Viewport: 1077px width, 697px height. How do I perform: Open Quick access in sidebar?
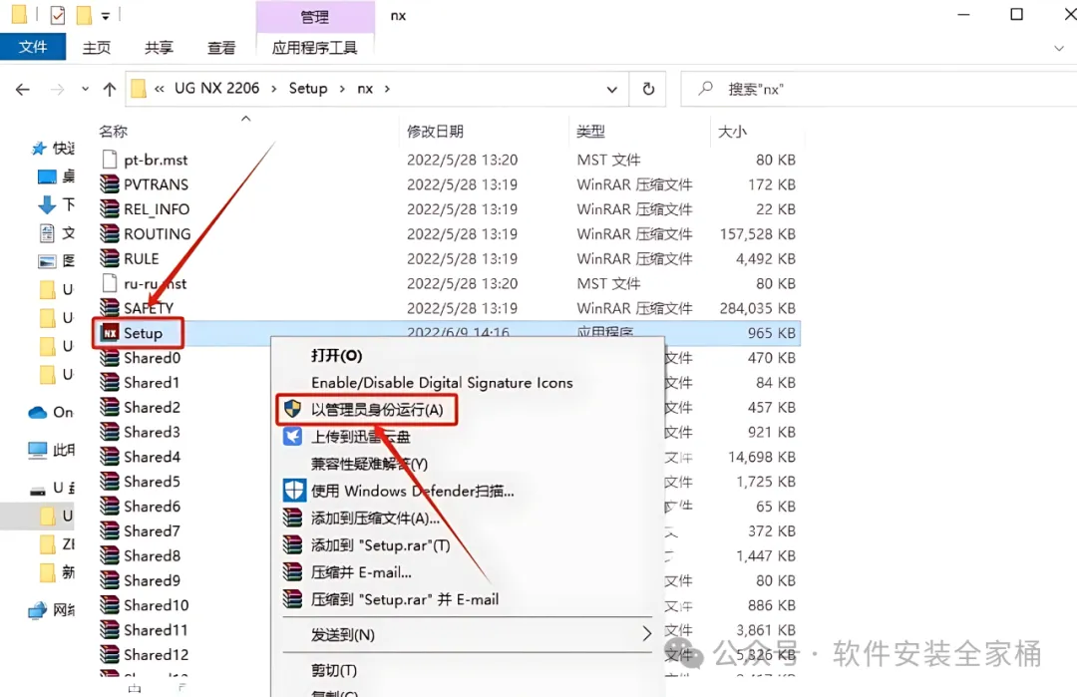[x=54, y=149]
